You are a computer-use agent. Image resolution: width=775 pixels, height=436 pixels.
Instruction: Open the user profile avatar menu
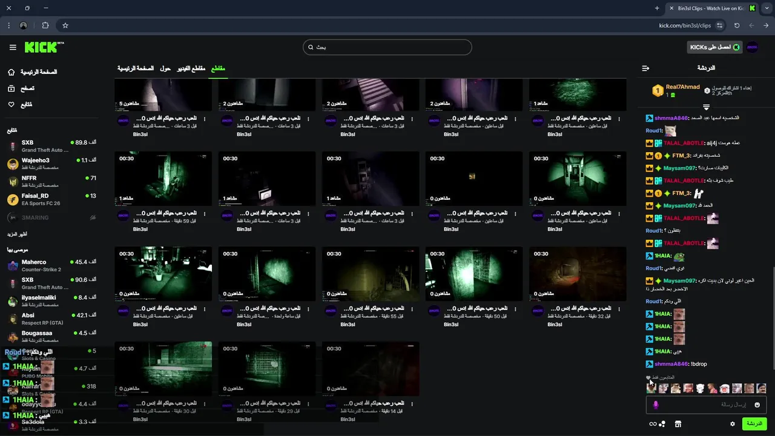point(753,47)
